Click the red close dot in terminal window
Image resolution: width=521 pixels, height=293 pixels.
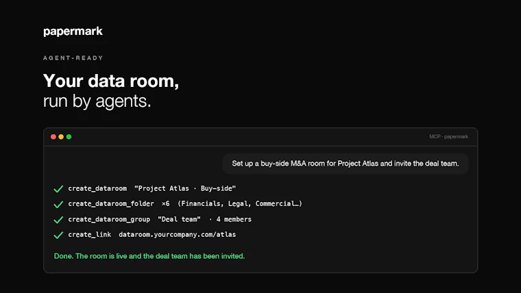53,137
